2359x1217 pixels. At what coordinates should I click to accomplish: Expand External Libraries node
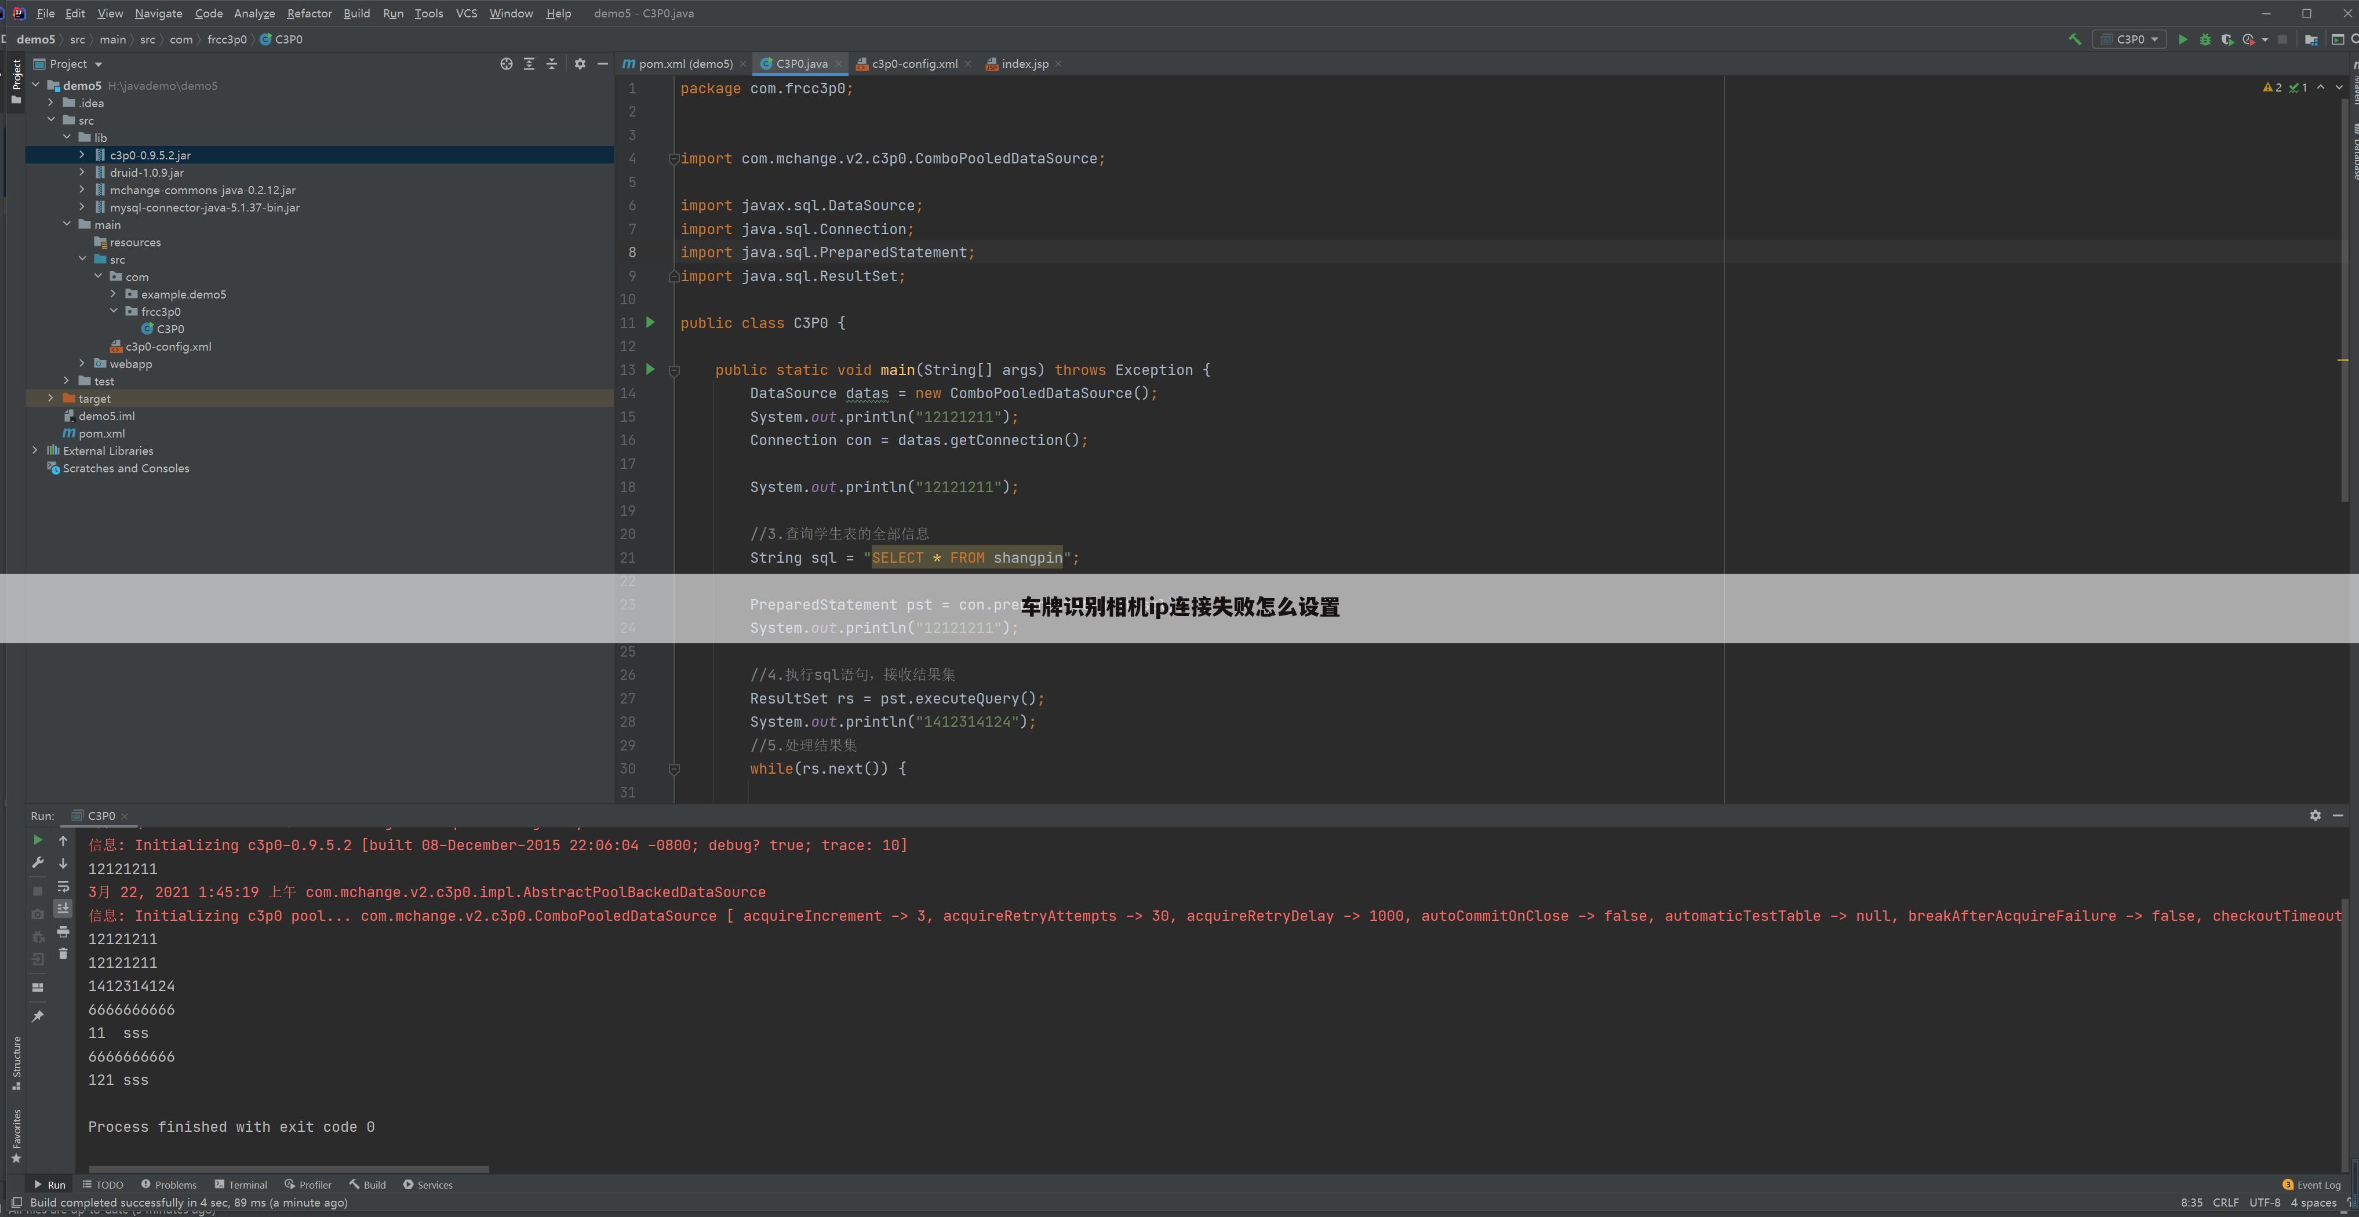pos(36,450)
